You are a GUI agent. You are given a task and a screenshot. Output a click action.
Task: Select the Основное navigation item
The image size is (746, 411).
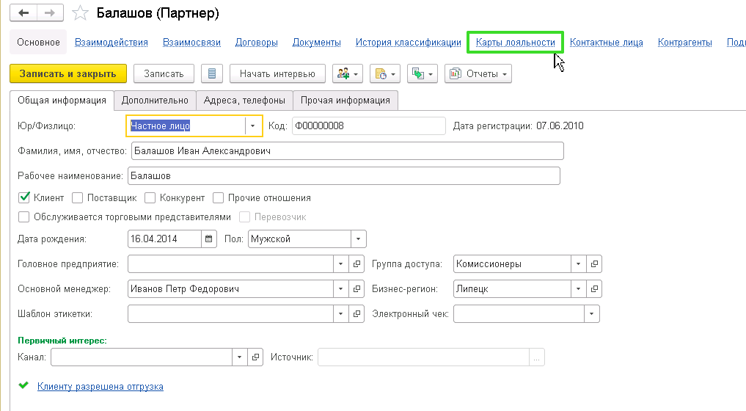39,43
